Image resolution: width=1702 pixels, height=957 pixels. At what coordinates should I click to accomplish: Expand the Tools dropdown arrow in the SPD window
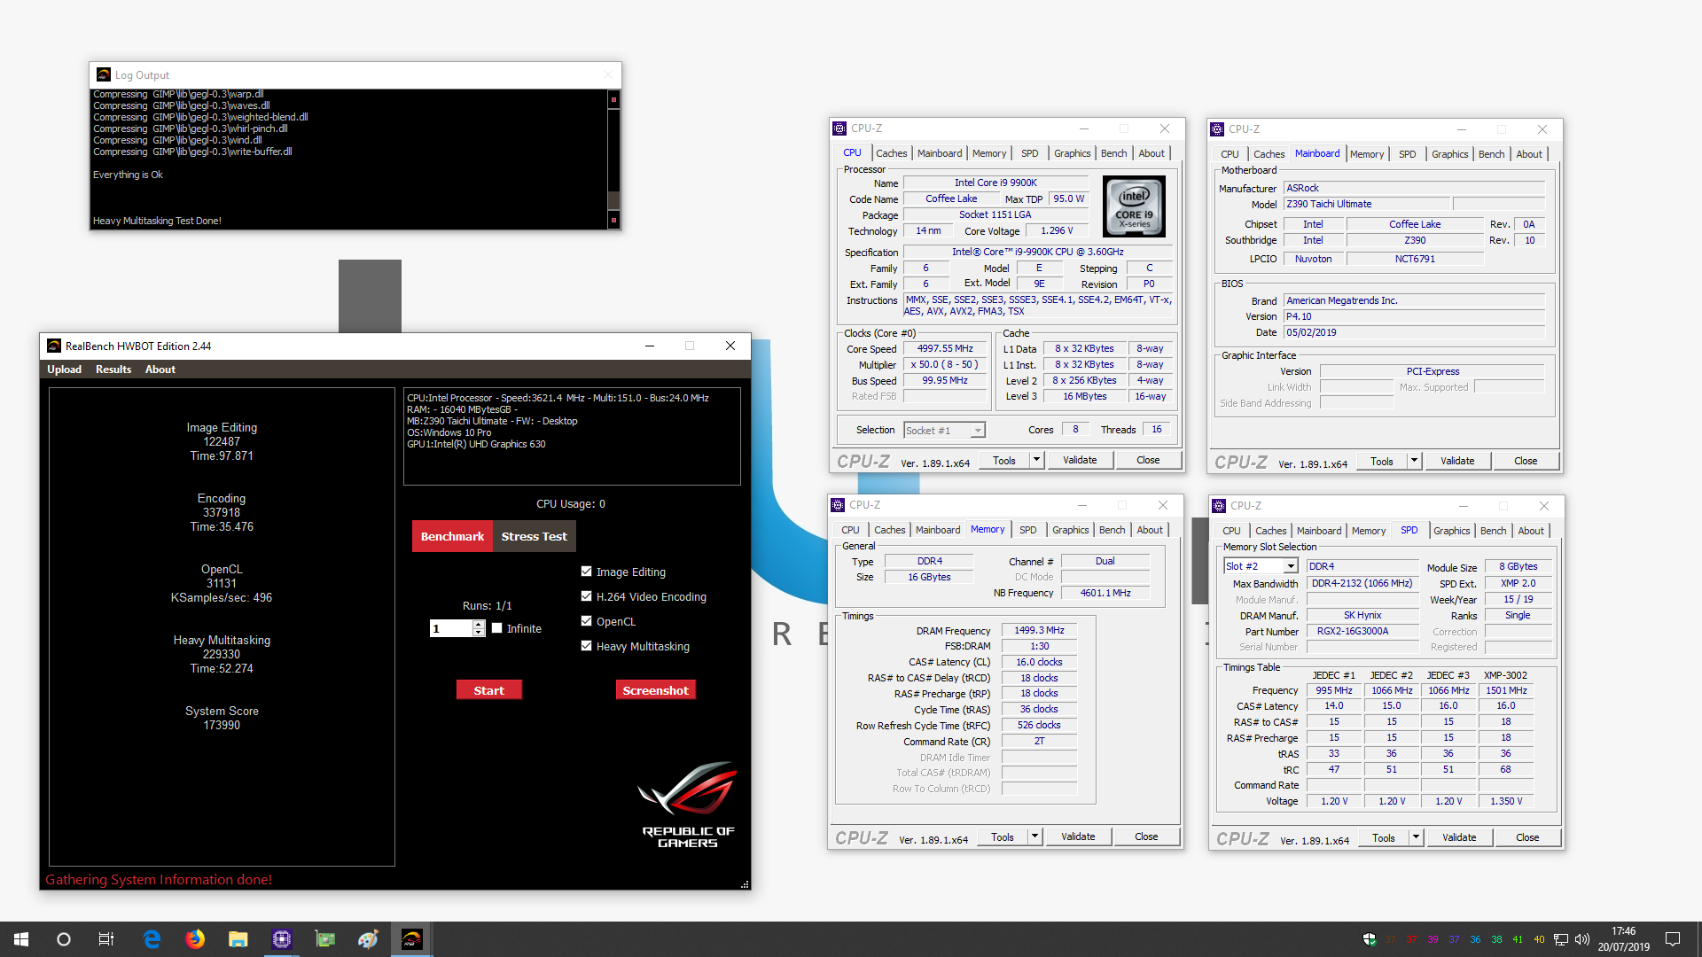click(1416, 837)
